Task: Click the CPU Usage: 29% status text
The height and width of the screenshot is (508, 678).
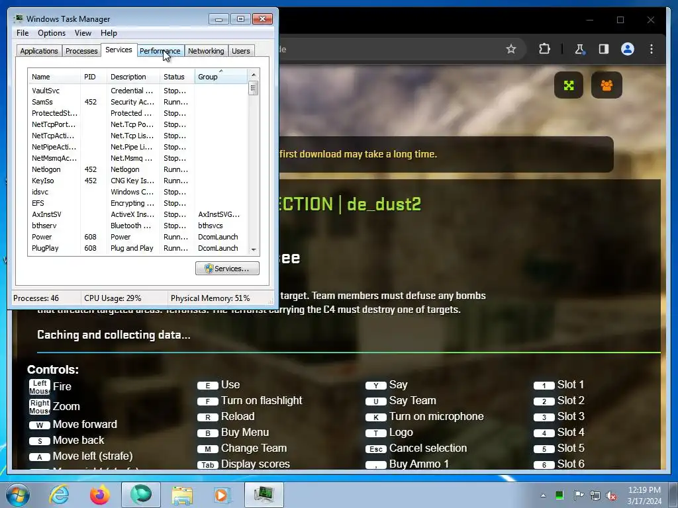Action: point(113,298)
